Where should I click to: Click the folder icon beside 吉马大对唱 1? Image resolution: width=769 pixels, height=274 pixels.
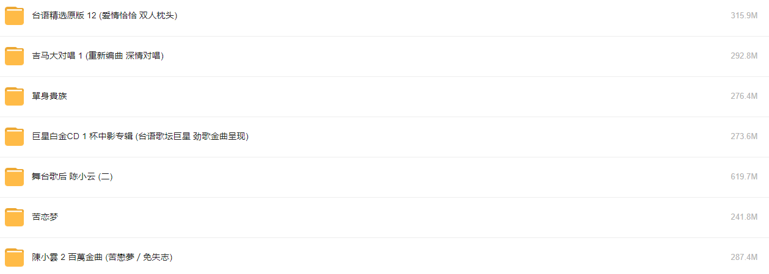pyautogui.click(x=14, y=56)
